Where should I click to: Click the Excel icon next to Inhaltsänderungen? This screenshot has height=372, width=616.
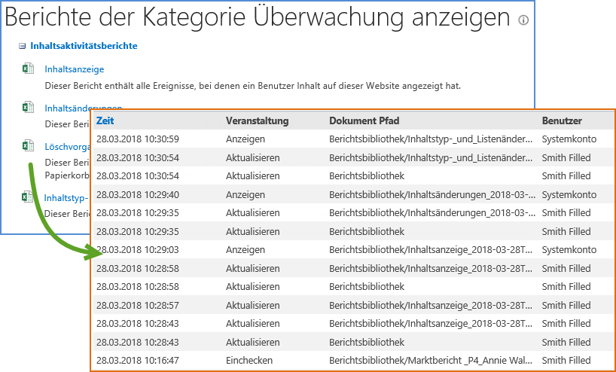tap(28, 107)
